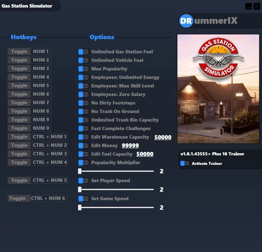
Task: Select the NUM 0 hotkey field
Action: coord(41,128)
